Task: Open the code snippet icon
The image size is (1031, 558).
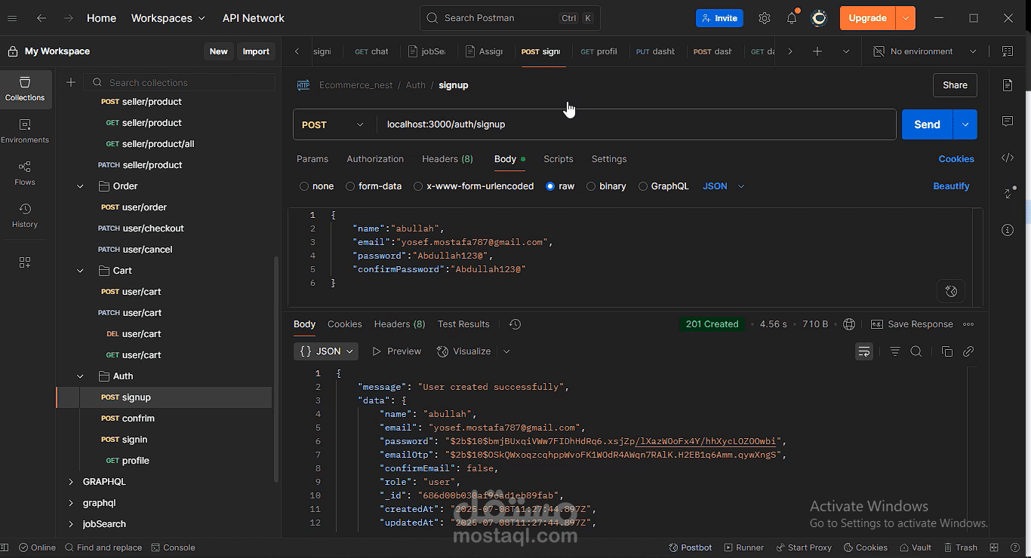Action: [1008, 158]
